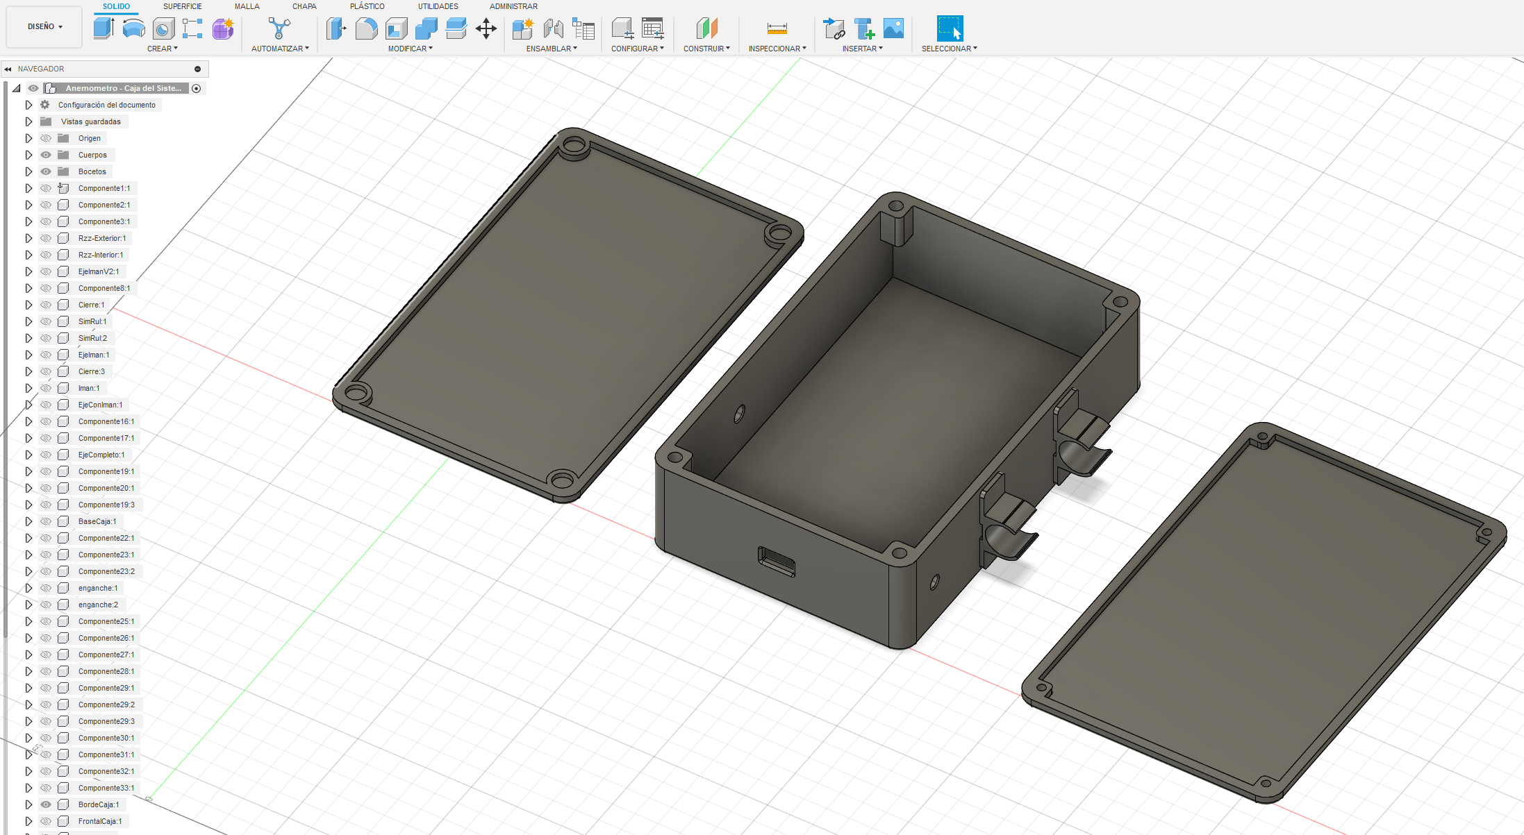This screenshot has width=1524, height=835.
Task: Click the Select tool icon
Action: pyautogui.click(x=950, y=28)
